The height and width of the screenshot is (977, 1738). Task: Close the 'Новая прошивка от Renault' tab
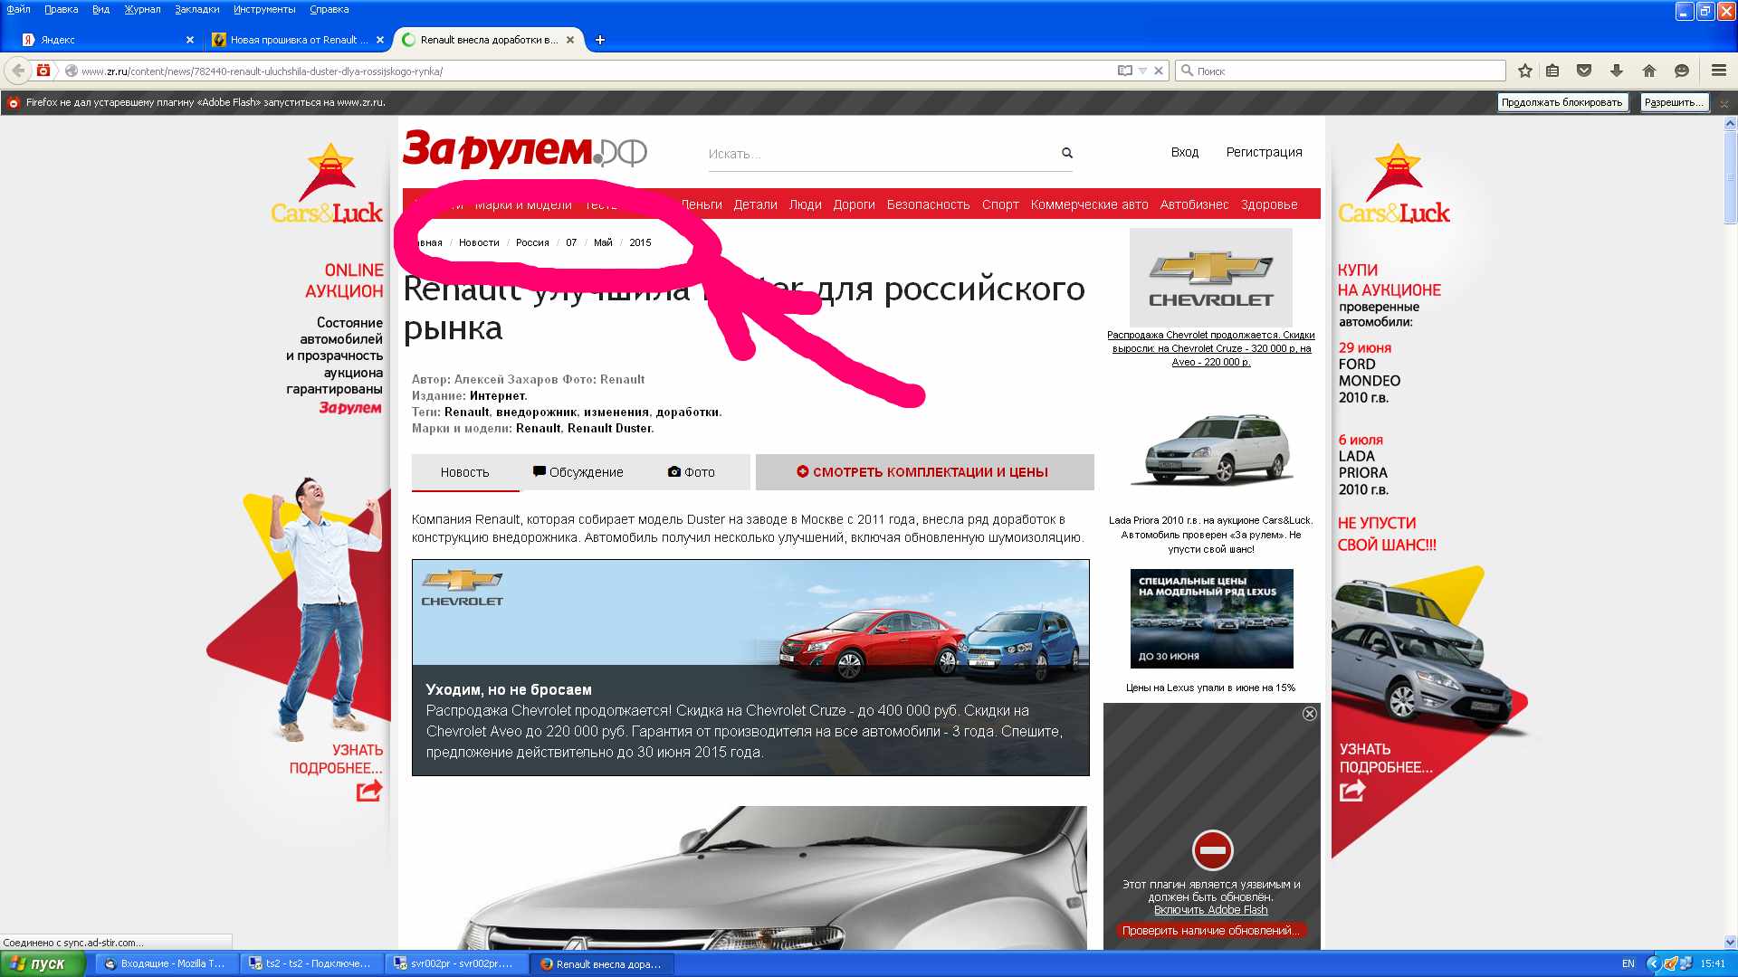[x=380, y=40]
